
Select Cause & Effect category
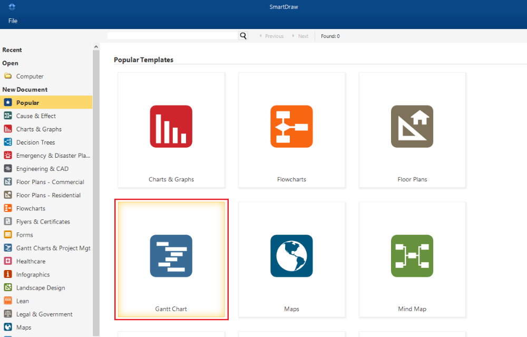point(36,116)
